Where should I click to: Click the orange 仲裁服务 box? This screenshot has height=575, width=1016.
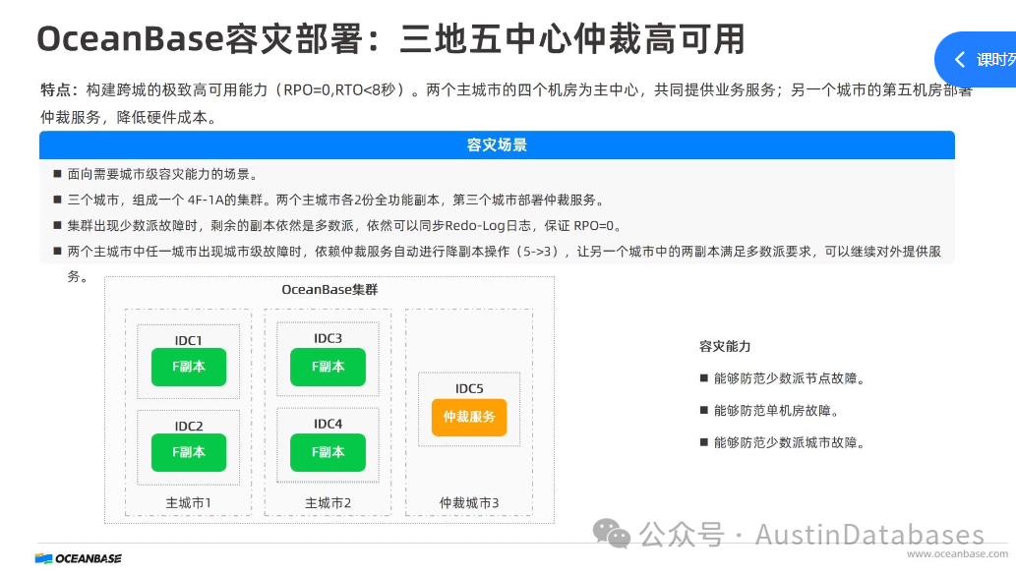(x=469, y=417)
